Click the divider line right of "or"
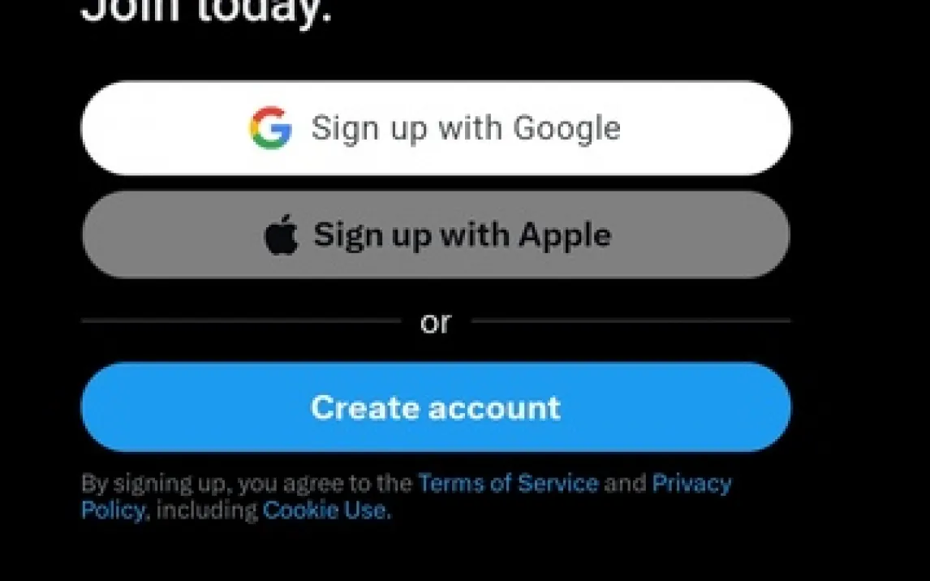Screen dimensions: 930x581 [x=631, y=321]
